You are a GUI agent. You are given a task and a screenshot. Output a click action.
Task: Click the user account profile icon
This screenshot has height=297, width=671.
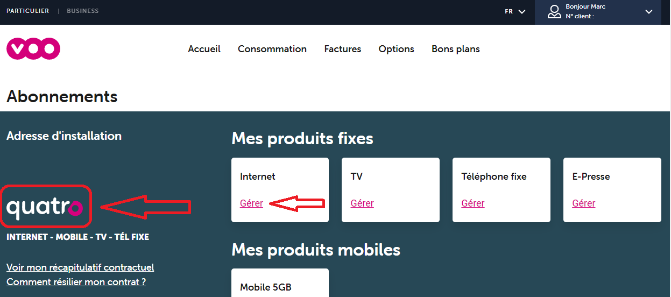554,11
